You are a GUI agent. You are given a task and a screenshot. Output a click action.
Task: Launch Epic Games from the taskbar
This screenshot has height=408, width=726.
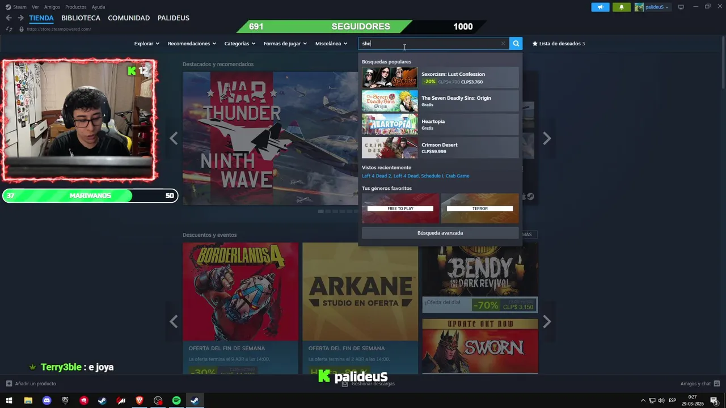tap(65, 401)
